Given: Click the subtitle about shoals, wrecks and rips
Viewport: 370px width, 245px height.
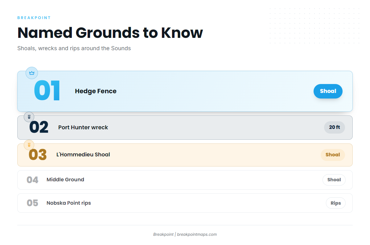Looking at the screenshot, I should click(x=74, y=48).
